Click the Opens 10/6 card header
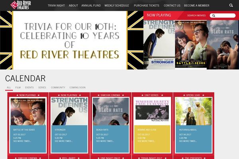Viewport: 239px width, 159px height. [x=193, y=95]
